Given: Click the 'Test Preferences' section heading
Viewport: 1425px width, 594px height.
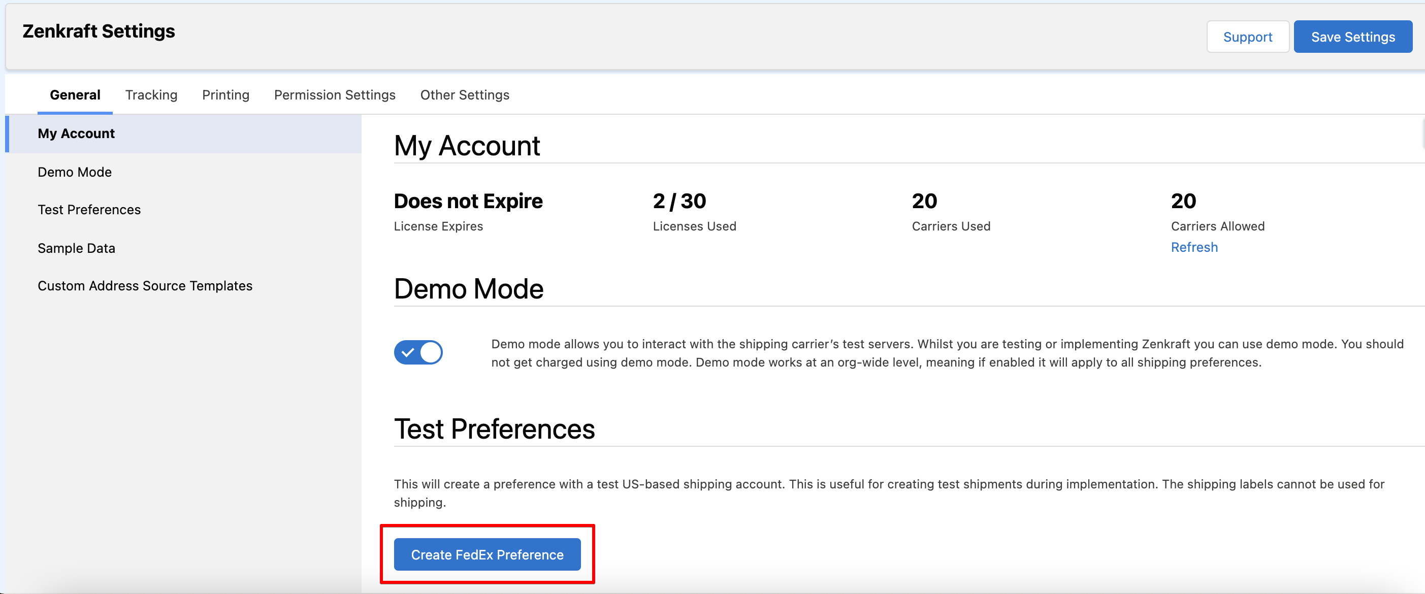Looking at the screenshot, I should [x=494, y=429].
